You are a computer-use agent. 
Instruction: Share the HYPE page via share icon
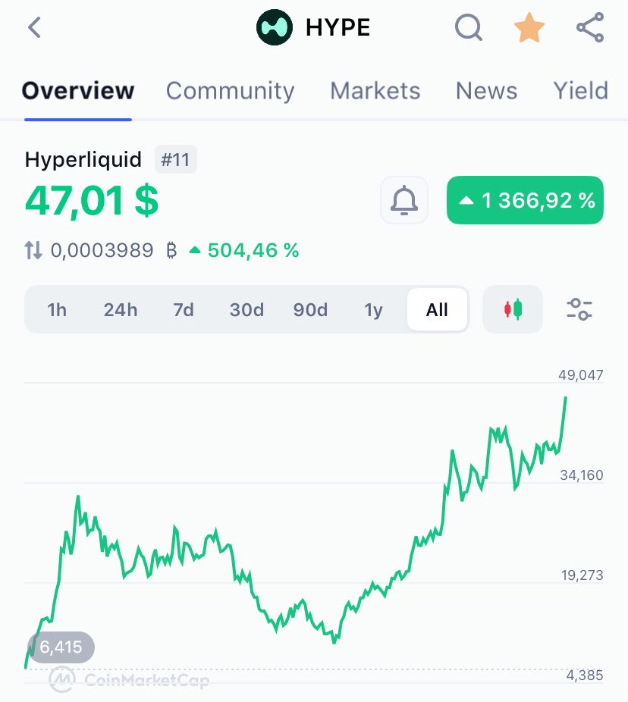pos(590,28)
